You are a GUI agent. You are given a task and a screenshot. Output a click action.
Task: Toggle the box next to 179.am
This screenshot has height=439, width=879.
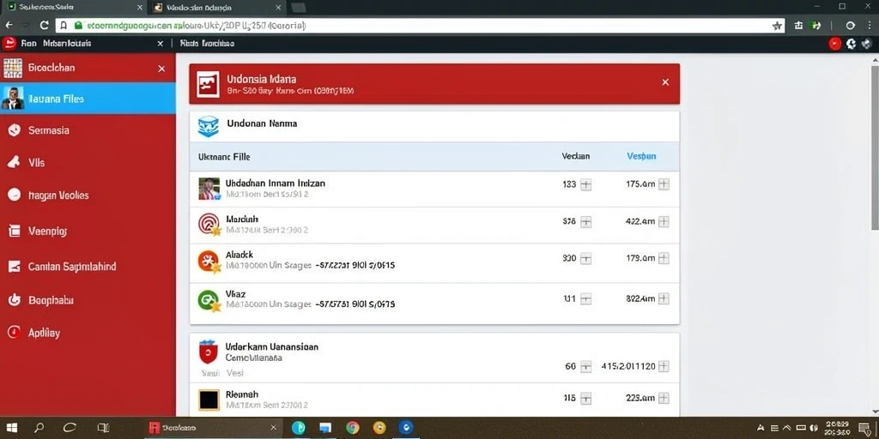point(664,259)
